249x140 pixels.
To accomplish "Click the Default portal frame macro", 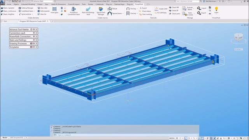I will point(112,9).
